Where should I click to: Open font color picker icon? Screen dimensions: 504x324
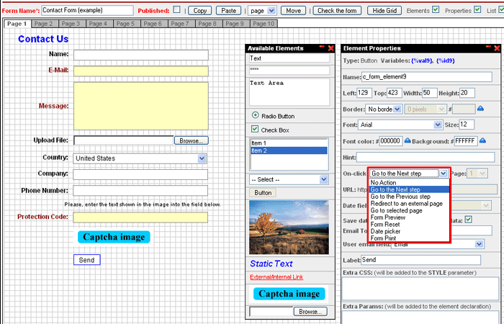point(408,140)
